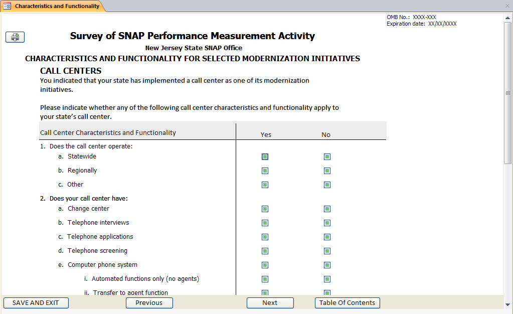Screen dimensions: 513x314
Task: Choose No for Telephone interviews
Action: [x=327, y=223]
